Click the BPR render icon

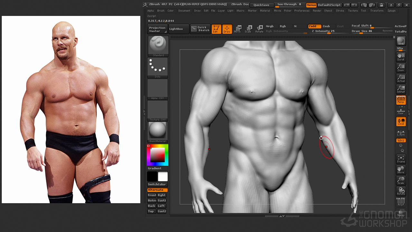coord(401,41)
